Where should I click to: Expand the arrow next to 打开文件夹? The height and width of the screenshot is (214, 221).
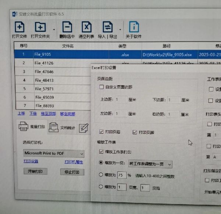(54, 29)
